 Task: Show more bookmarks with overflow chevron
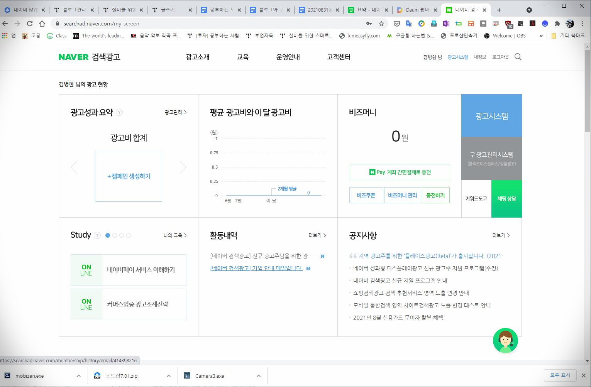click(541, 35)
